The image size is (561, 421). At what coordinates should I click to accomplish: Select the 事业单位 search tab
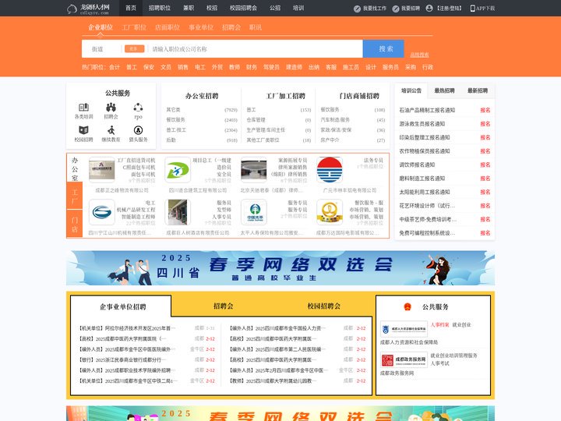click(201, 27)
